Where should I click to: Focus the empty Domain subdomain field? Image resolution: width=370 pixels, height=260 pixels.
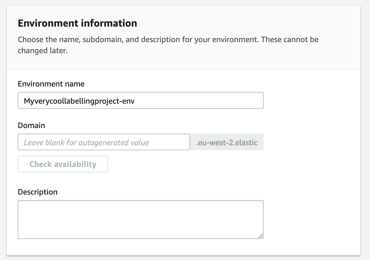[104, 142]
